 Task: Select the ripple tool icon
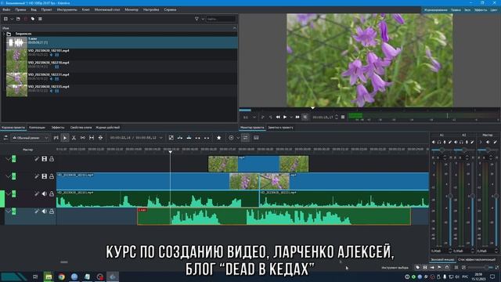[101, 138]
